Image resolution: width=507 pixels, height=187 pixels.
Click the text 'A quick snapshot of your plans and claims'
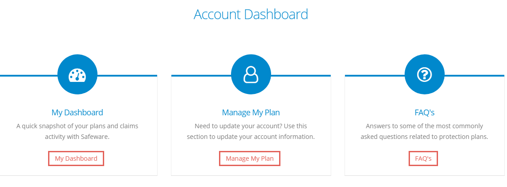tap(77, 126)
